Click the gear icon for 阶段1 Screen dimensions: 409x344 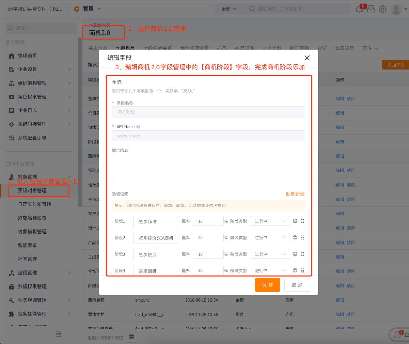(295, 221)
